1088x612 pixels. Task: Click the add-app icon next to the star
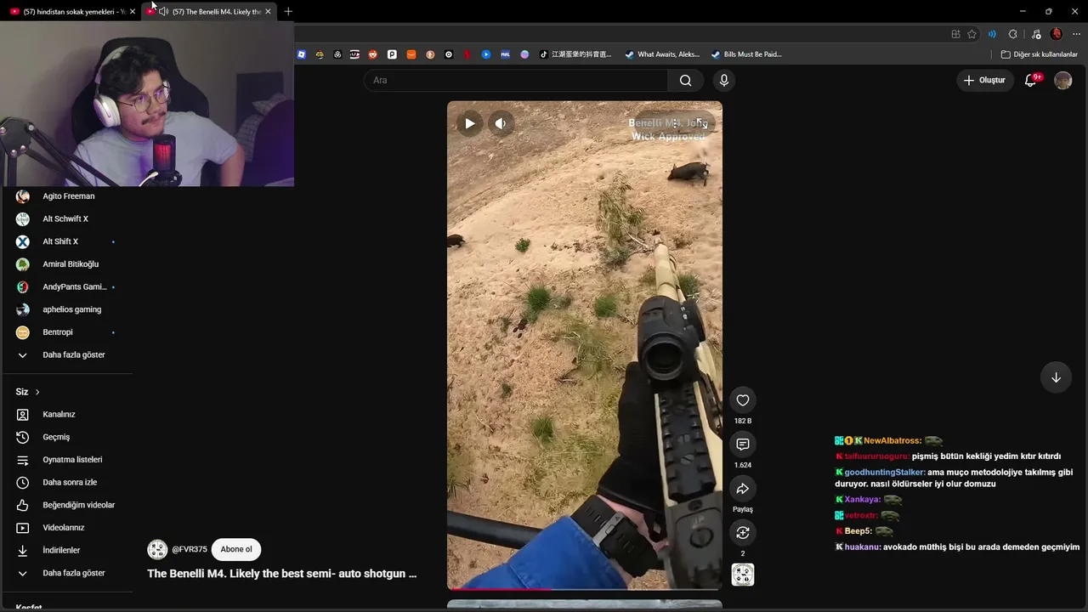click(x=955, y=34)
